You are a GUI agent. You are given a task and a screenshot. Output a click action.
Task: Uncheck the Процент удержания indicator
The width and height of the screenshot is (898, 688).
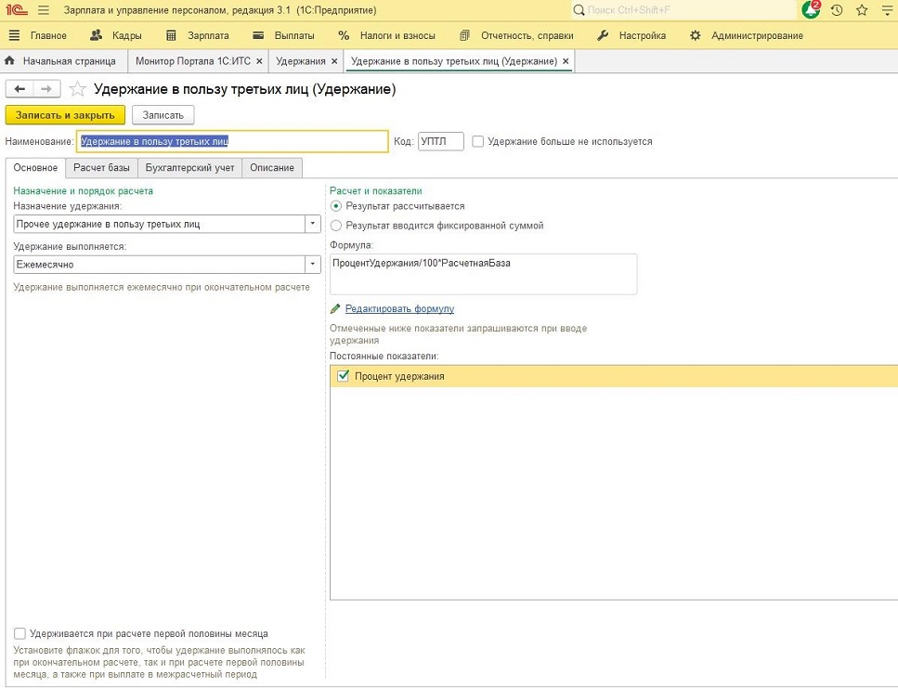pyautogui.click(x=343, y=376)
